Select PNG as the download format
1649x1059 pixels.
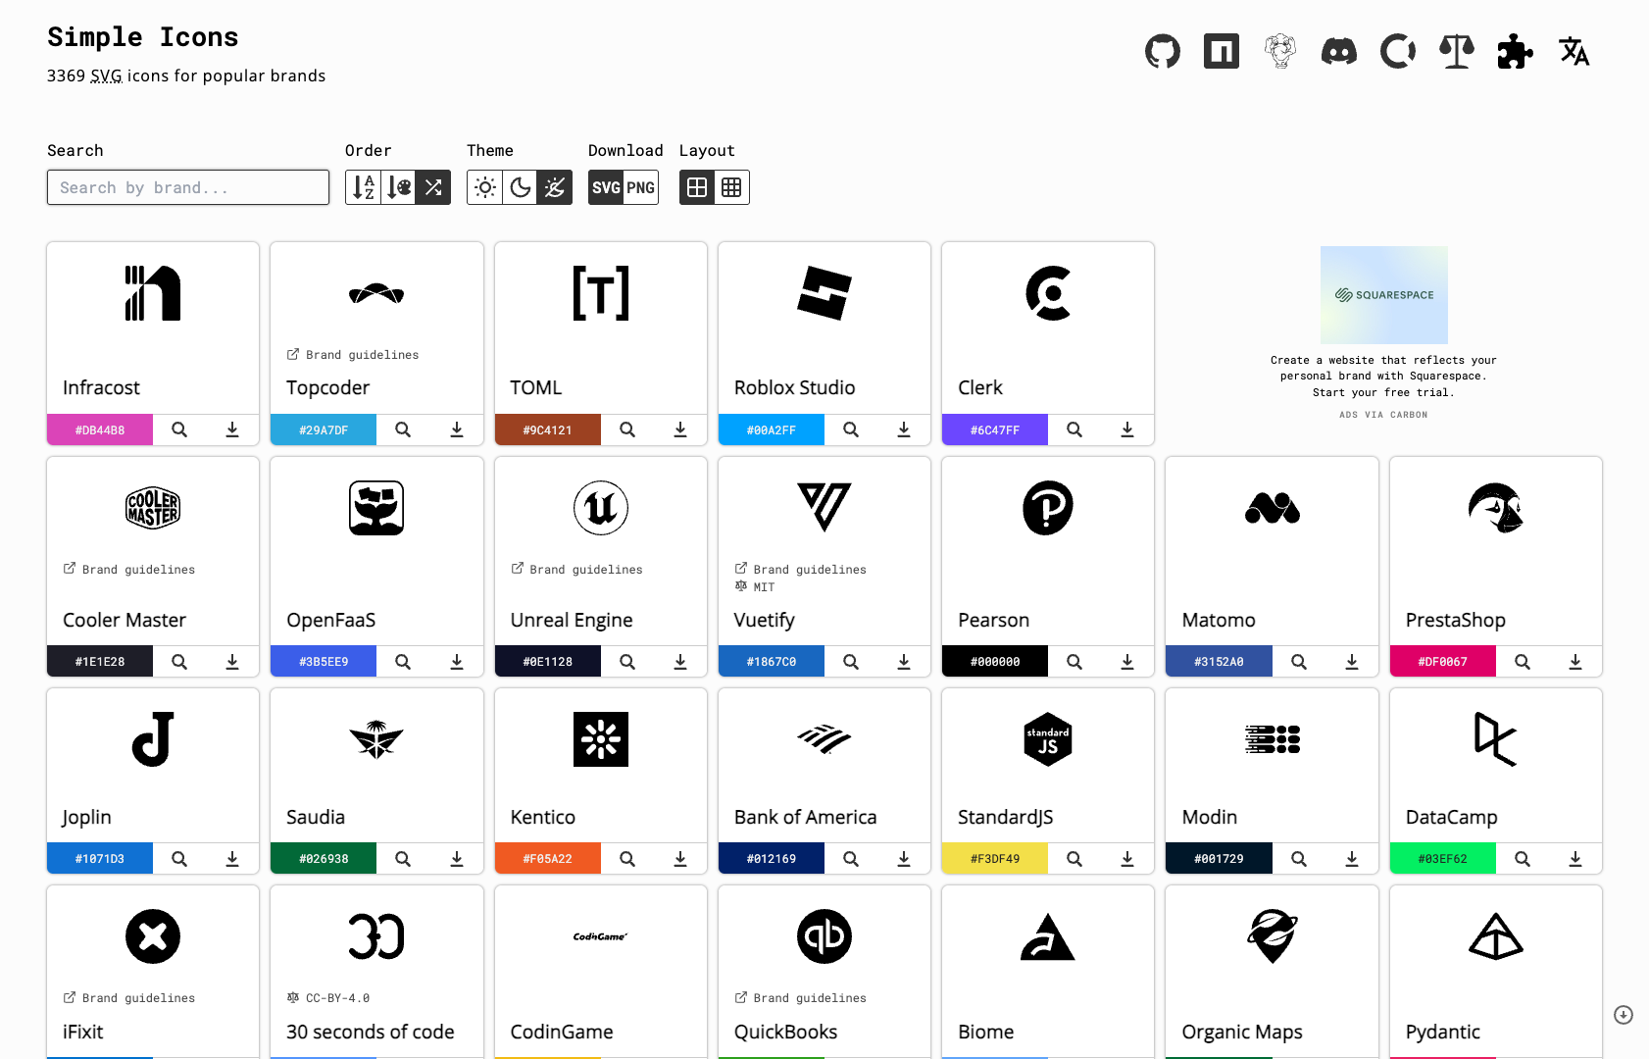(x=640, y=187)
